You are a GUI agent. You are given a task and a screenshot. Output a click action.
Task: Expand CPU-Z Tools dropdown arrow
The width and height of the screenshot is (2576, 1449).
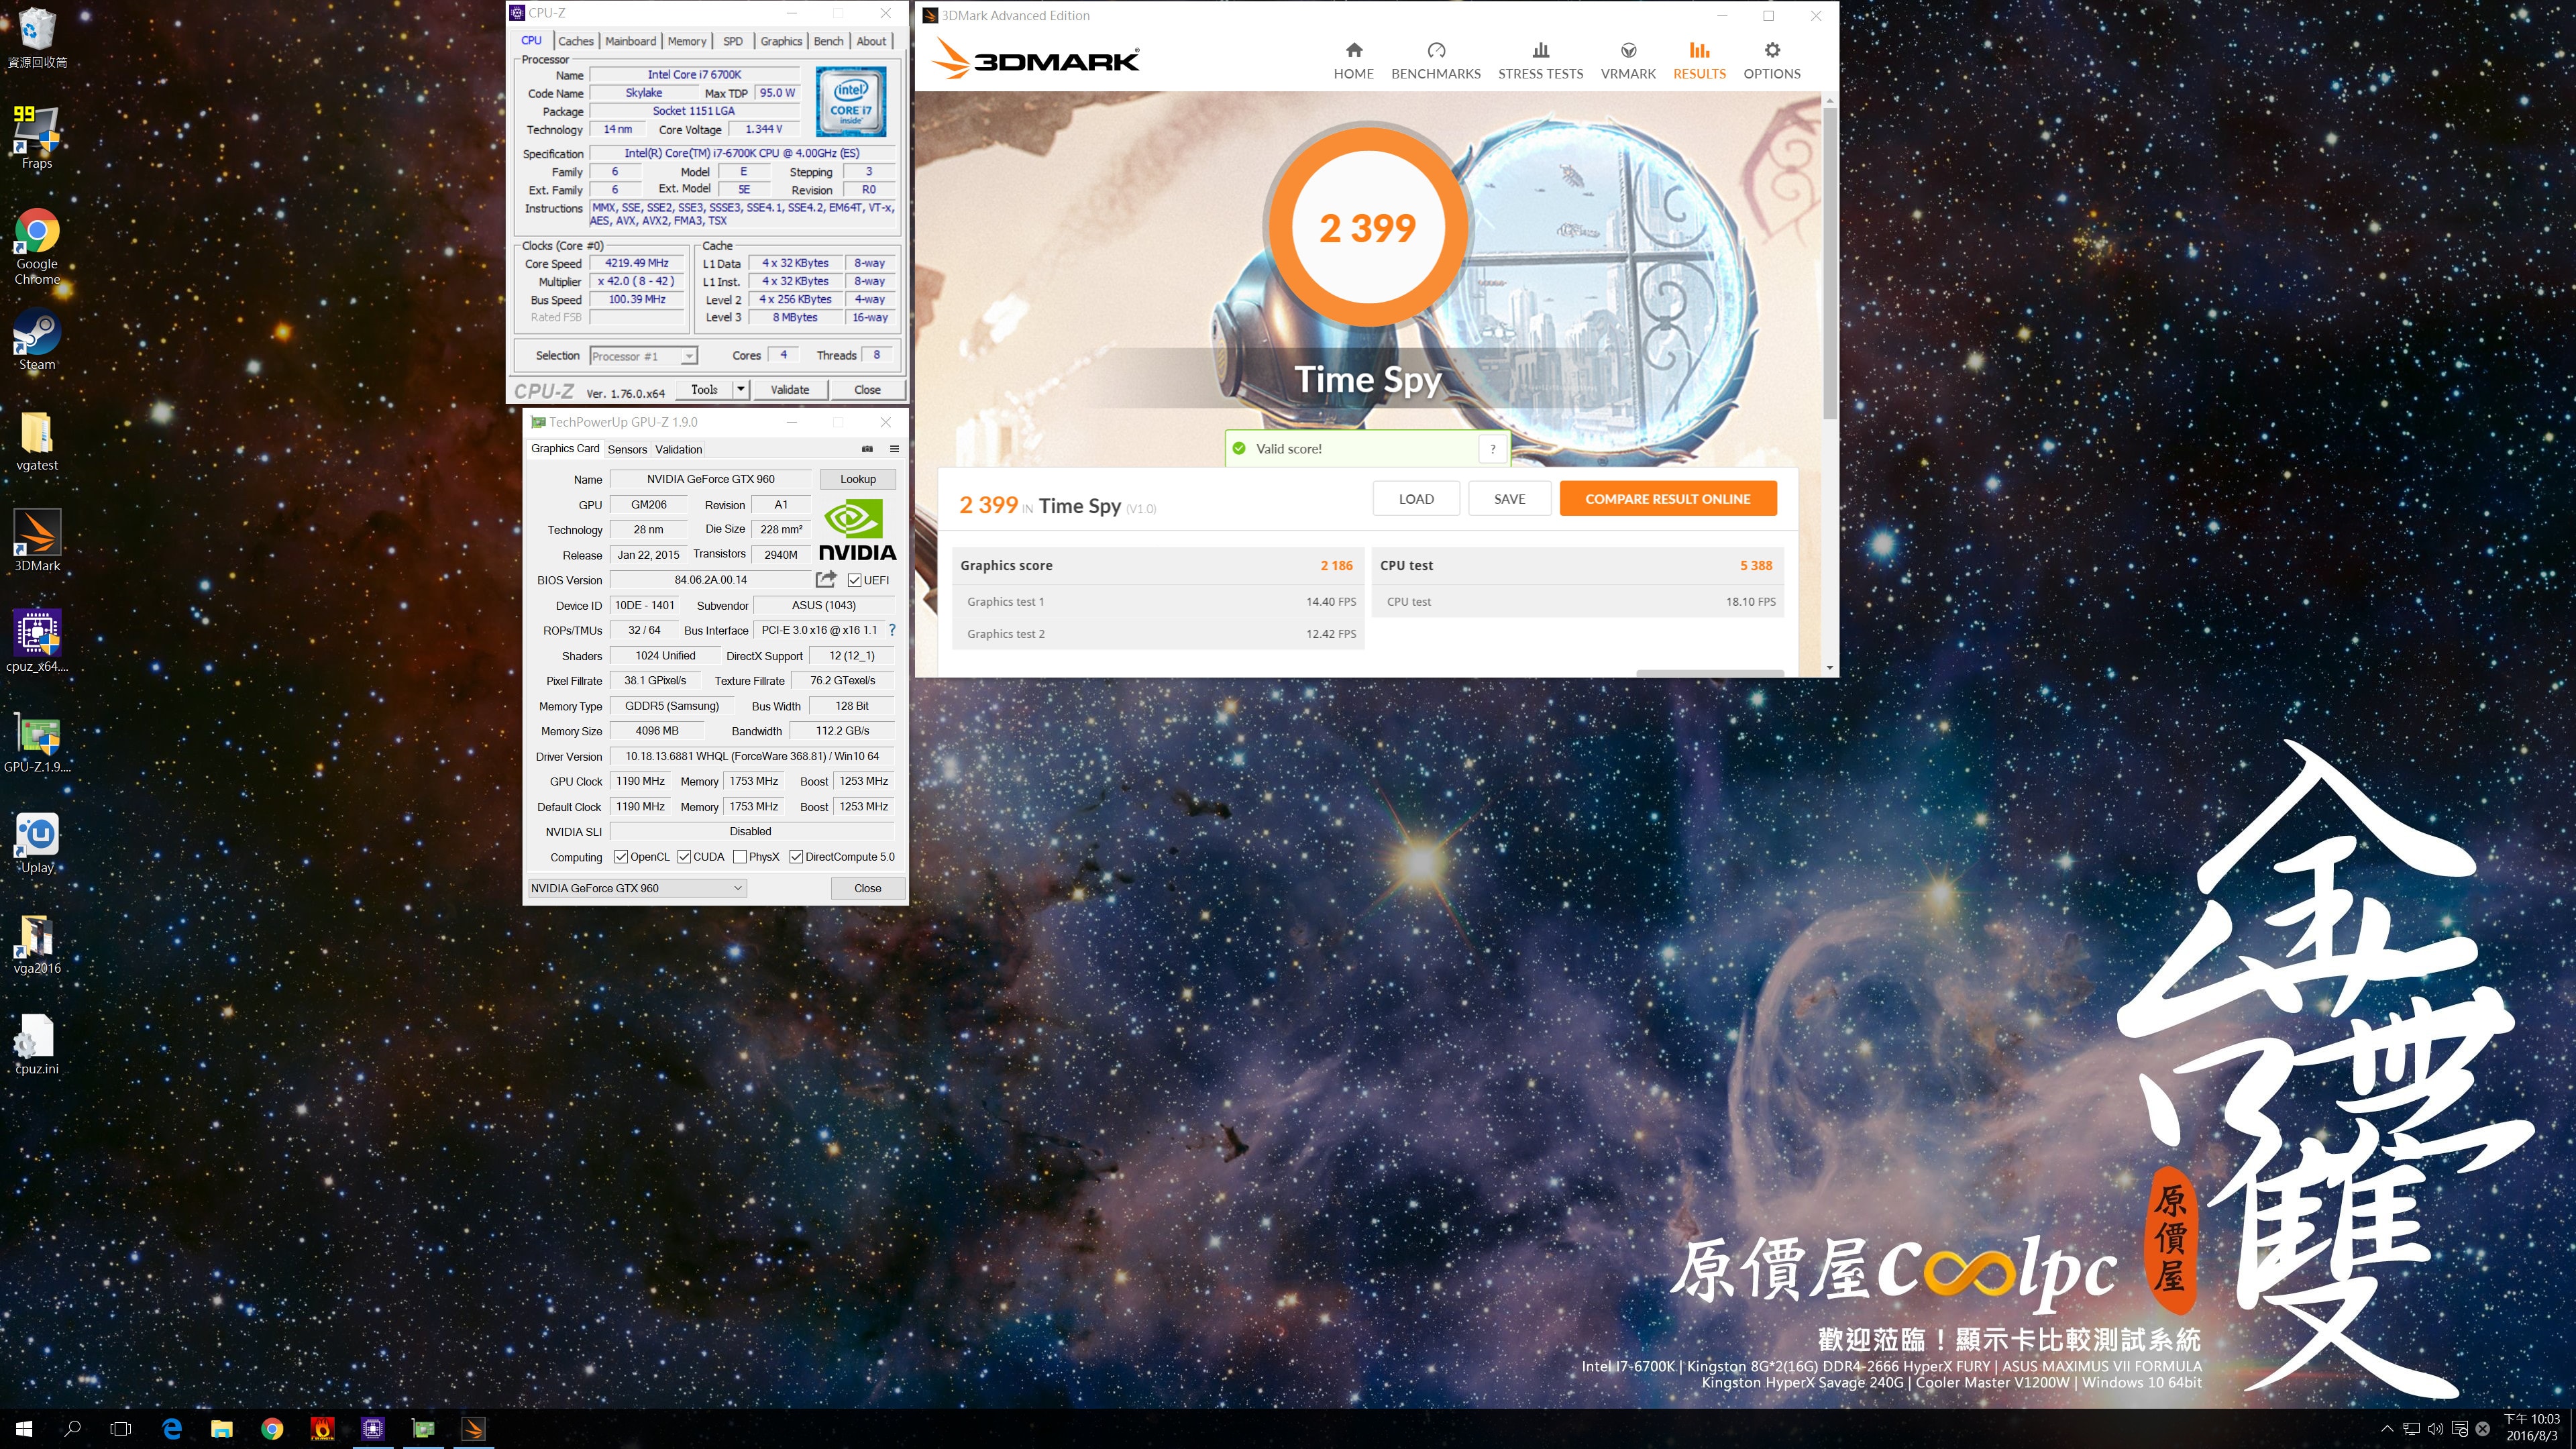(x=741, y=389)
